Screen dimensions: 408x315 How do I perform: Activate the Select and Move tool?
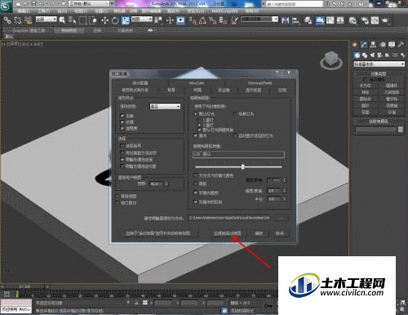[104, 20]
